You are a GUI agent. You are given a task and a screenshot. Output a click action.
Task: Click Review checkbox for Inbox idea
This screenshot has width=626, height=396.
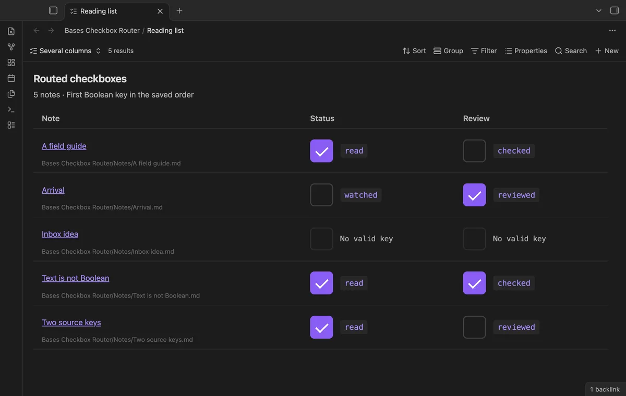click(474, 239)
